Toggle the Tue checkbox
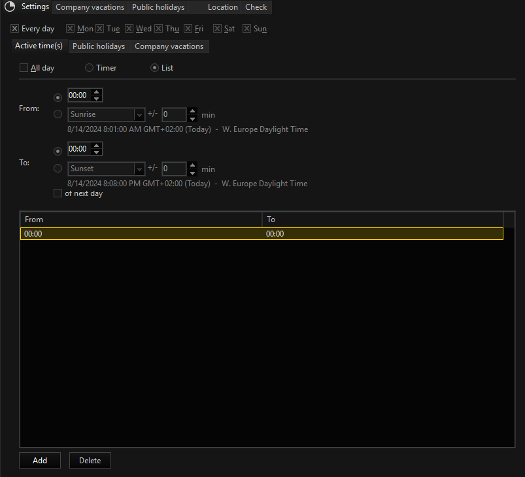 pos(99,29)
